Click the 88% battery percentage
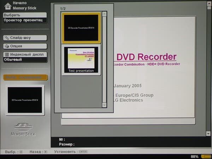 [x=195, y=157]
